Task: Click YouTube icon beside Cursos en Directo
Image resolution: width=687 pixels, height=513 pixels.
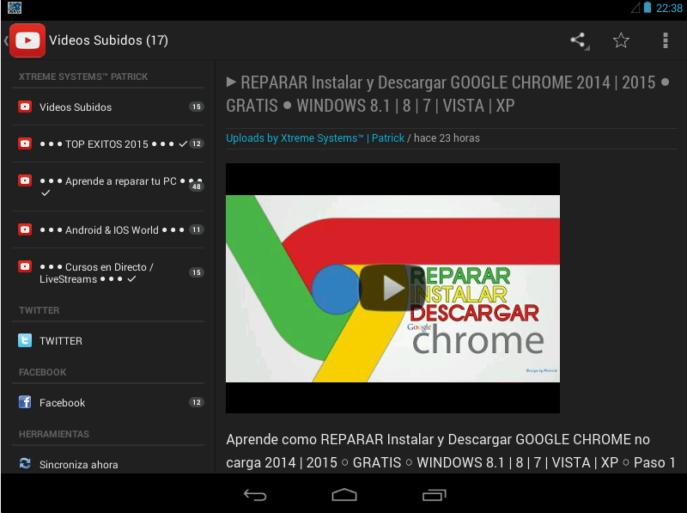Action: click(x=25, y=266)
